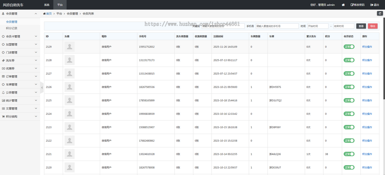Screen dimensions: 385x175
Task: Collapse the 会员管理 sidebar section
Action: pos(19,14)
